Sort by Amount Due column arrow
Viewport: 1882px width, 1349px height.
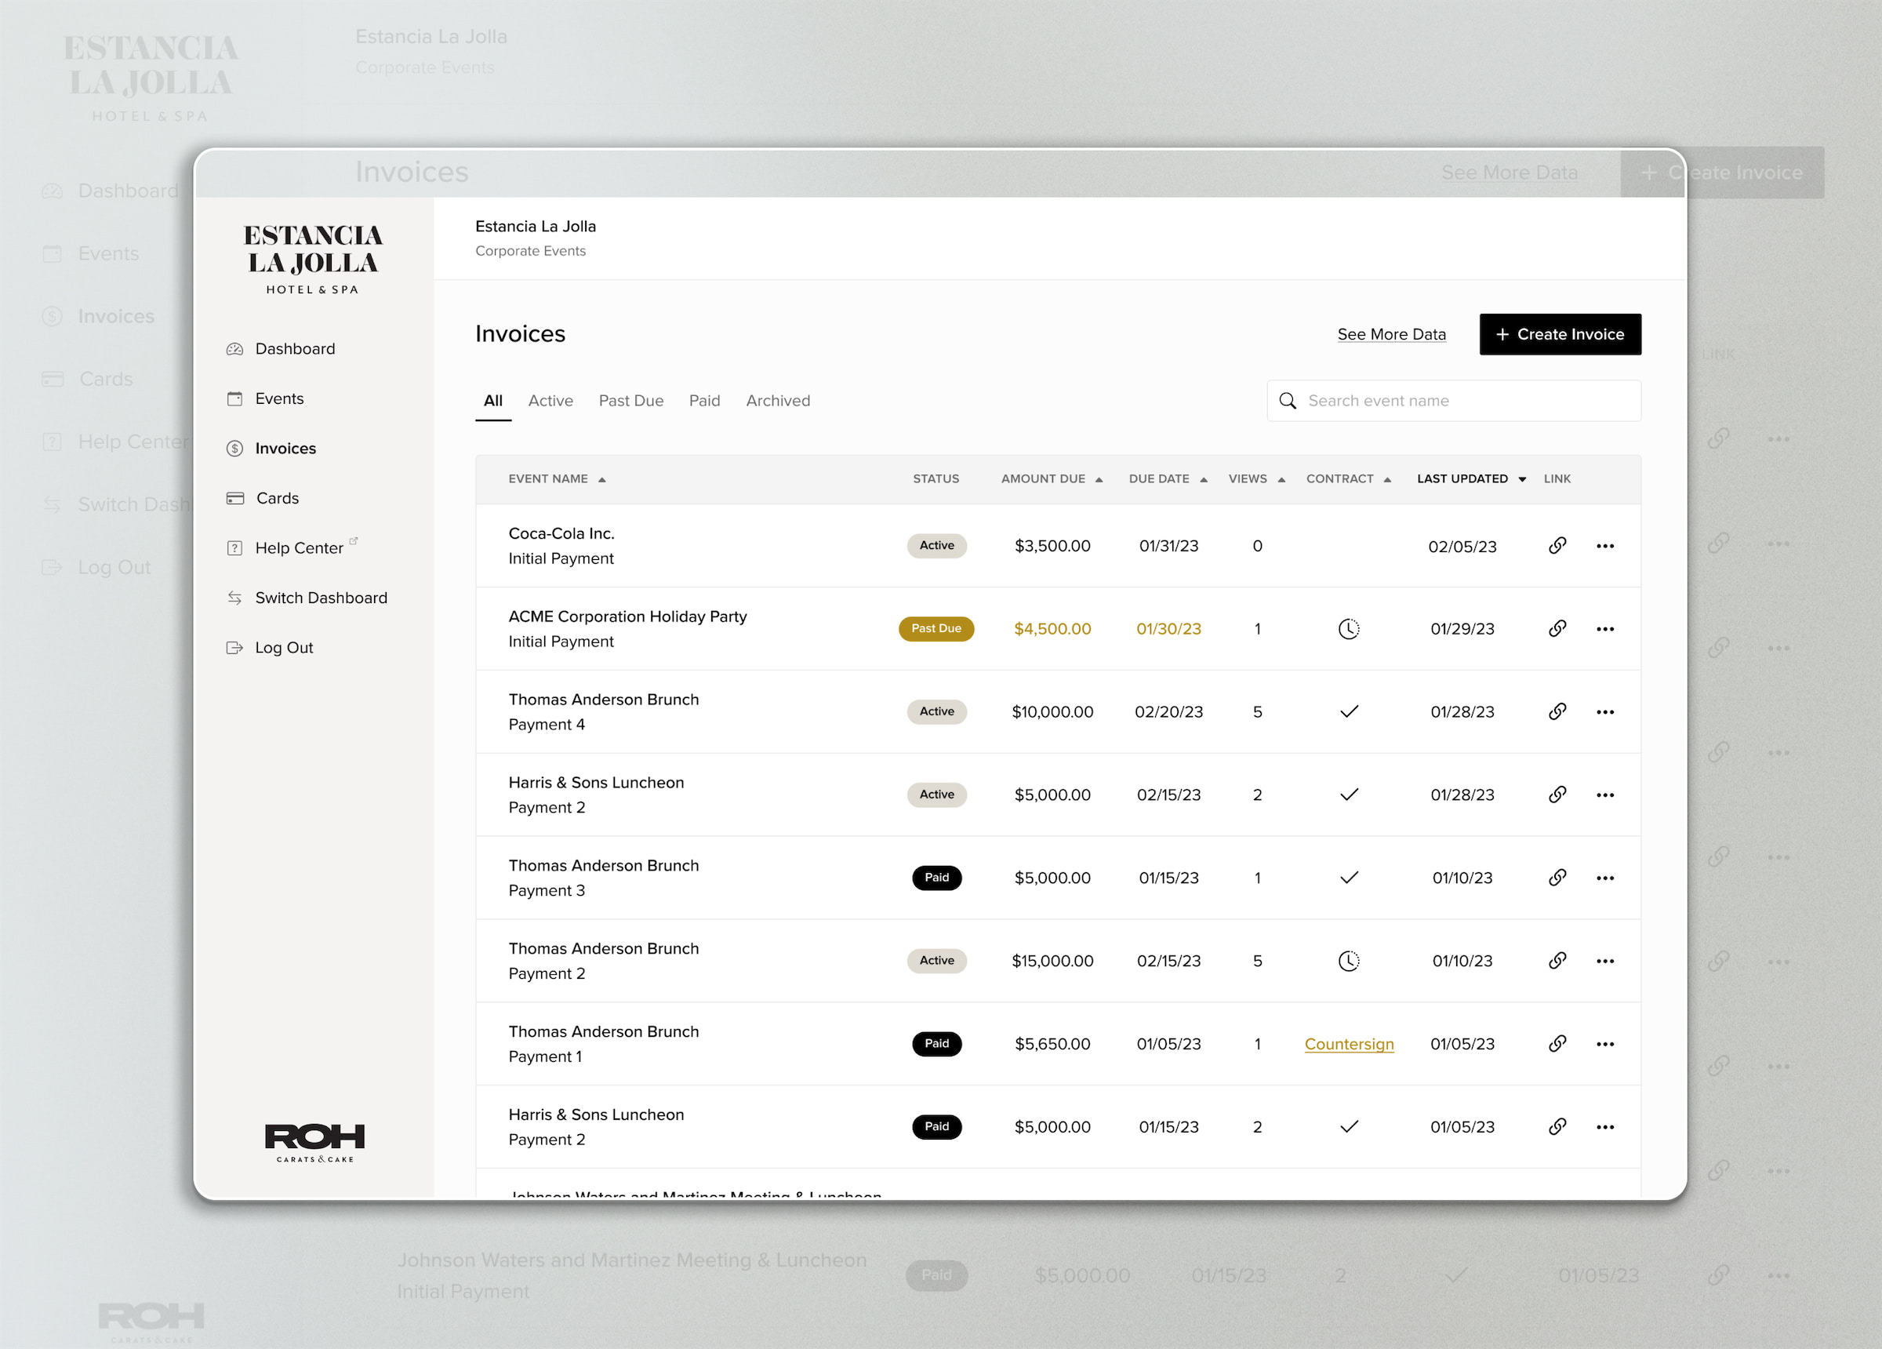1099,480
